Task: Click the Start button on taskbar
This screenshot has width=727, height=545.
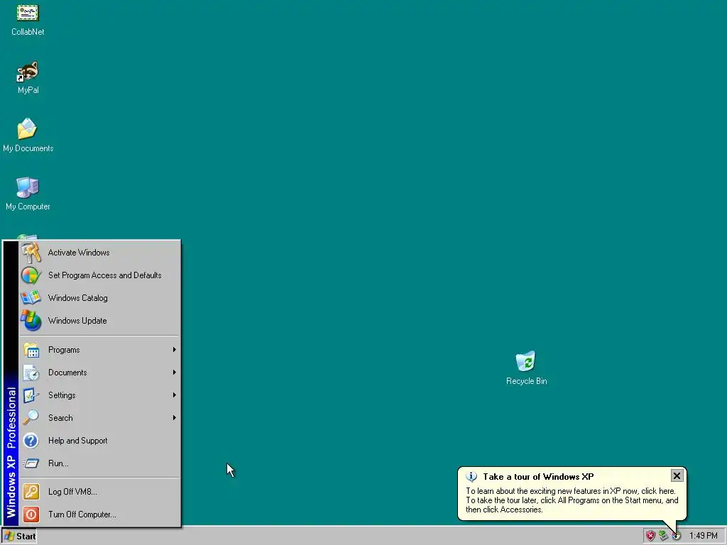Action: click(x=19, y=536)
